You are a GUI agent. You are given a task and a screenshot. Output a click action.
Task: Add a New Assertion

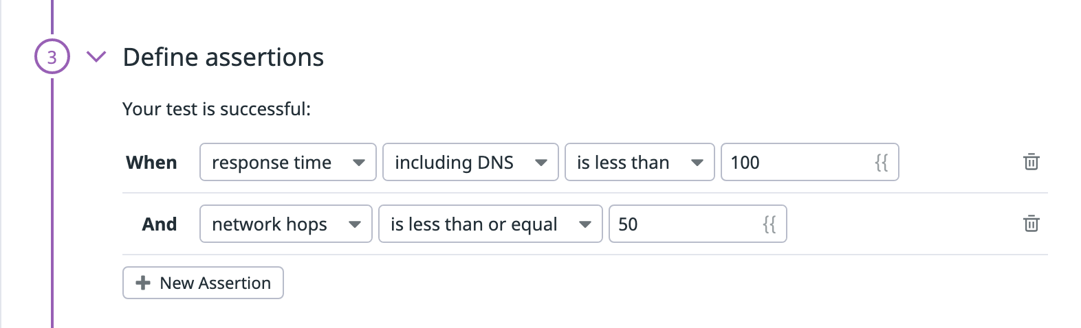(203, 283)
